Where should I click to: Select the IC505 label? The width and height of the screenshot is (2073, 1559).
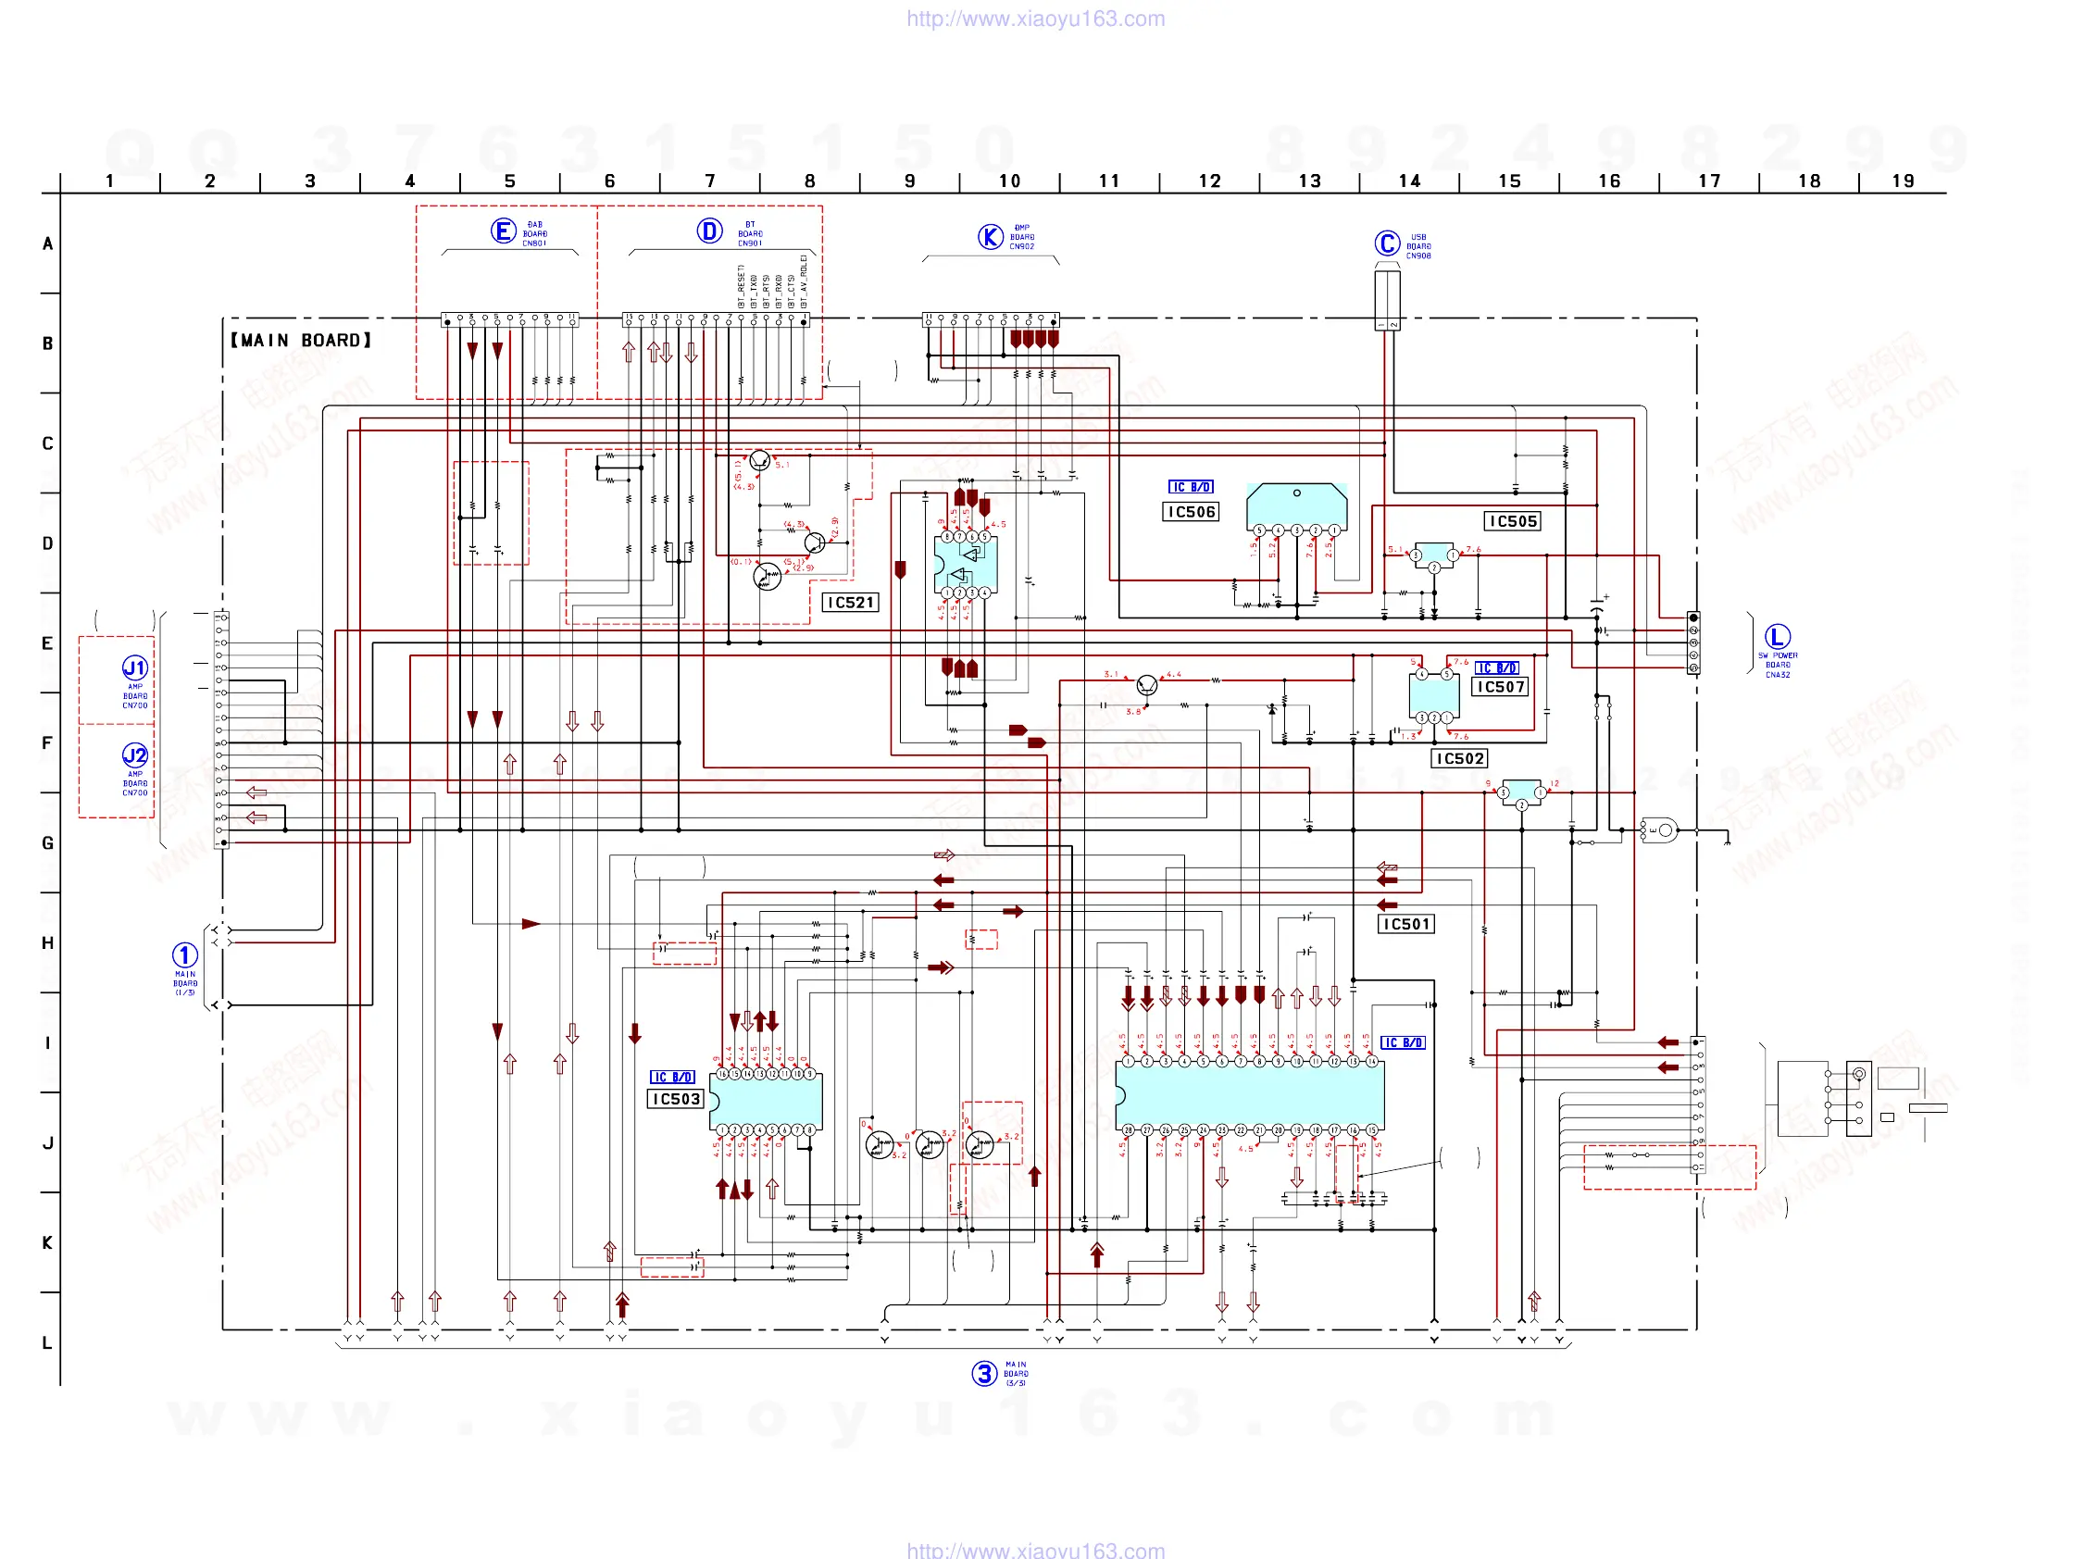(1513, 521)
